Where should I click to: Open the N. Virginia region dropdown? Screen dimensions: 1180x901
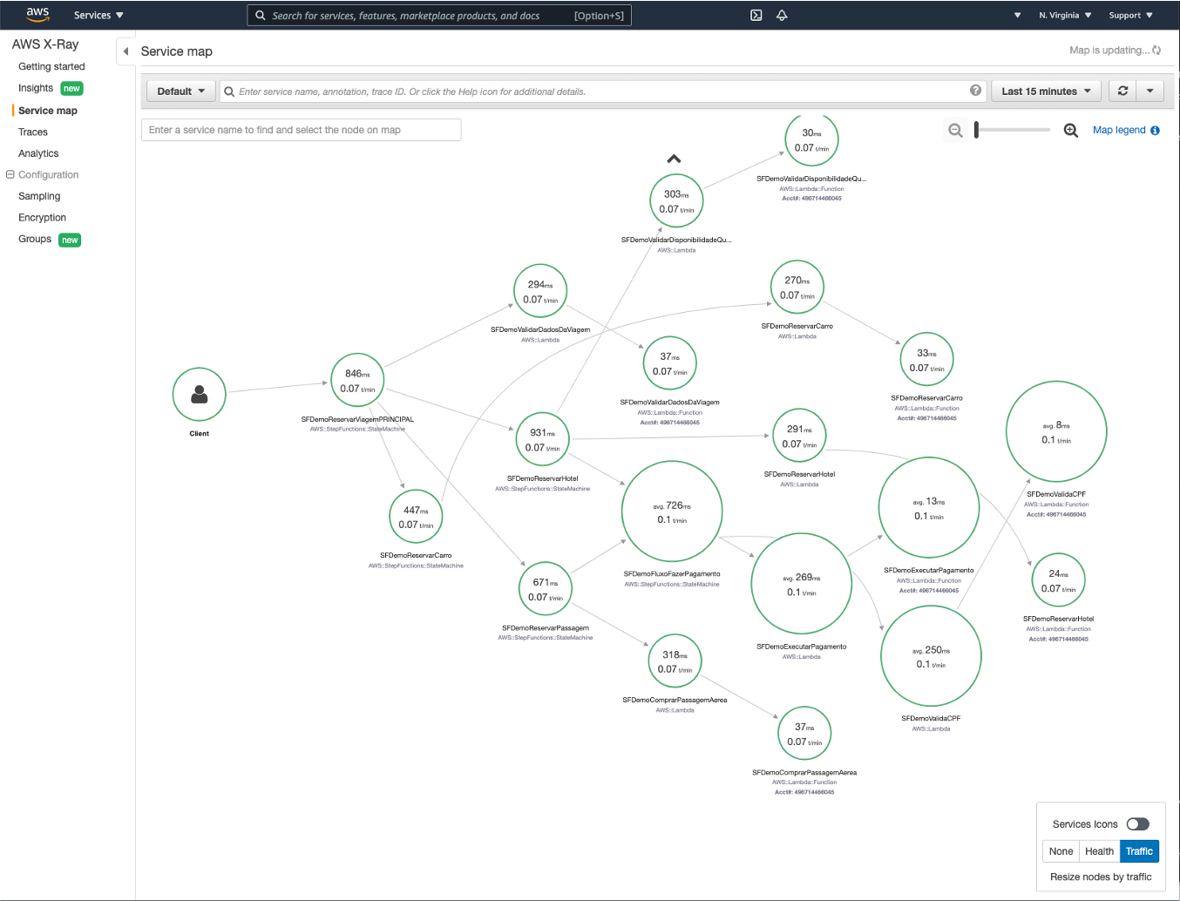pyautogui.click(x=1065, y=15)
